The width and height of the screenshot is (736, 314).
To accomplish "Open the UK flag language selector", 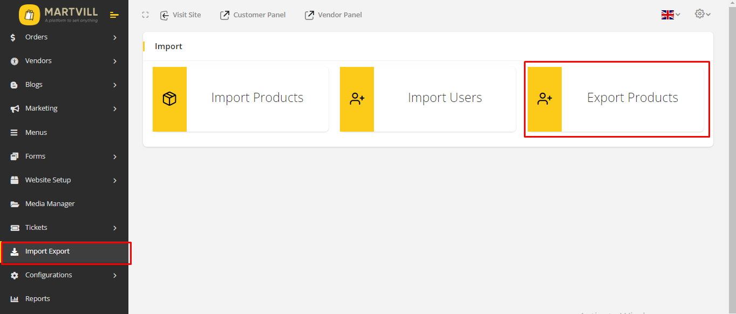I will (670, 15).
